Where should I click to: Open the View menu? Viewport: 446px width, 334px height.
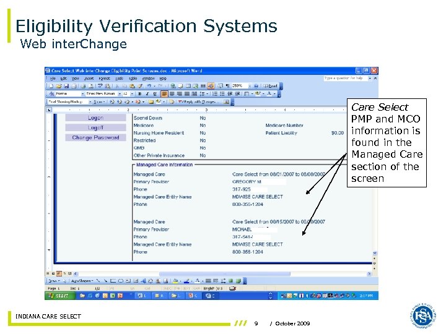coord(75,79)
